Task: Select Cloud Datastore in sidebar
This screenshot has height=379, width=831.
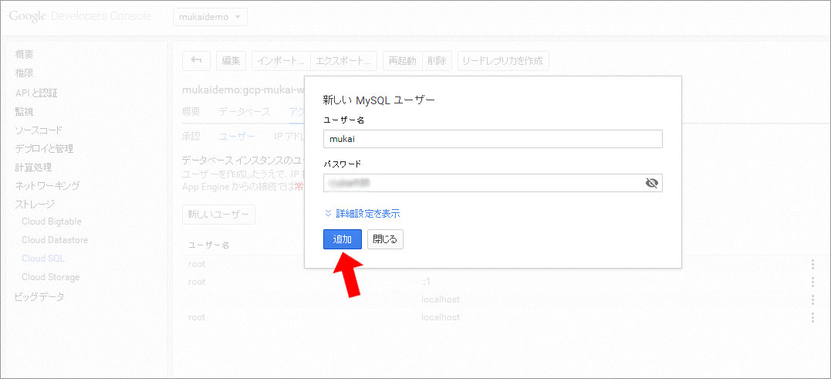Action: click(x=55, y=240)
